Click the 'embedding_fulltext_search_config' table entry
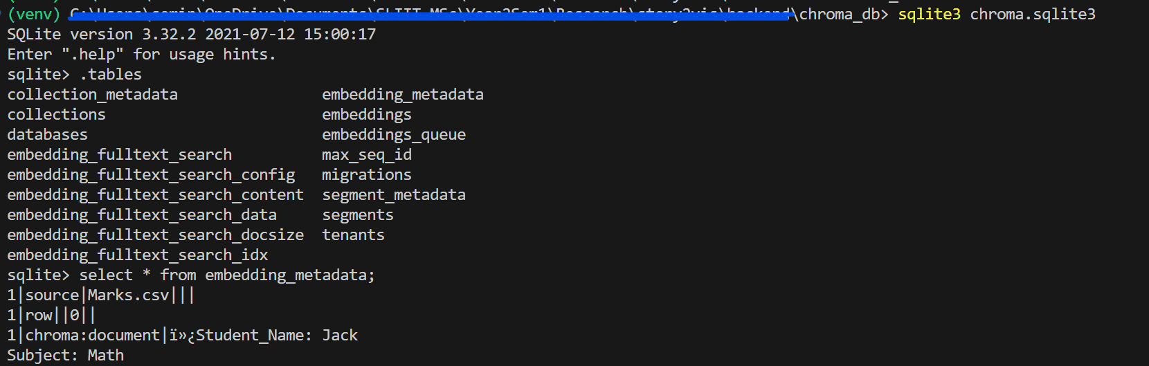1149x366 pixels. pos(151,175)
